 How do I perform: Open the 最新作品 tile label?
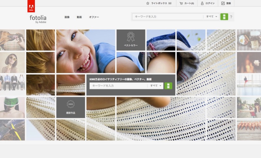pyautogui.click(x=70, y=113)
